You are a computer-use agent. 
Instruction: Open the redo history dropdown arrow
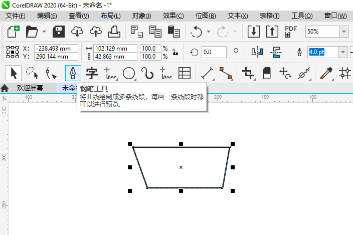(x=235, y=32)
